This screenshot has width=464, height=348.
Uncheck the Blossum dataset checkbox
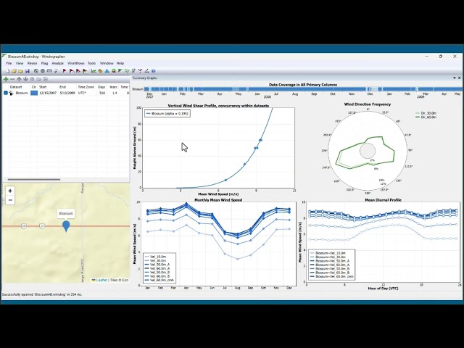(6, 93)
